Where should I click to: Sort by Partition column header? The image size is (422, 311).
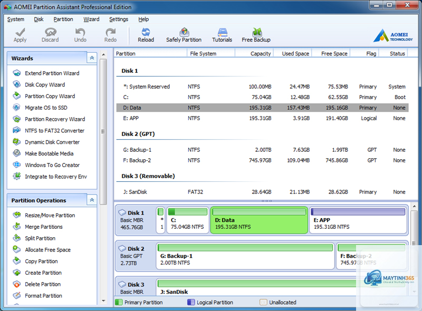coord(150,53)
